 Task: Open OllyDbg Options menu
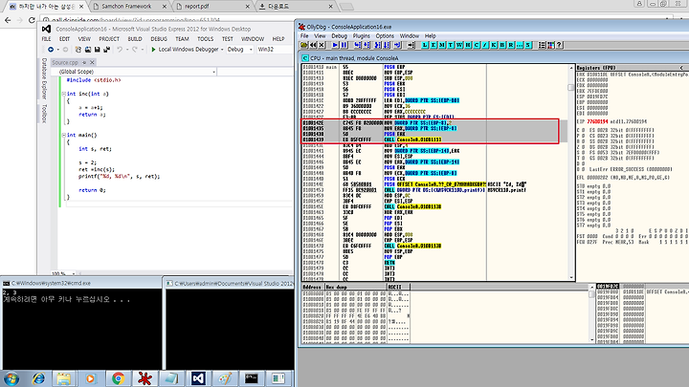click(x=385, y=36)
